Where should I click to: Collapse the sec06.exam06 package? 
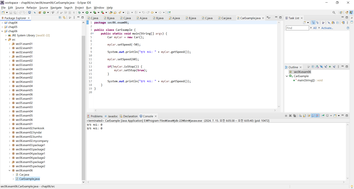coord(9,171)
